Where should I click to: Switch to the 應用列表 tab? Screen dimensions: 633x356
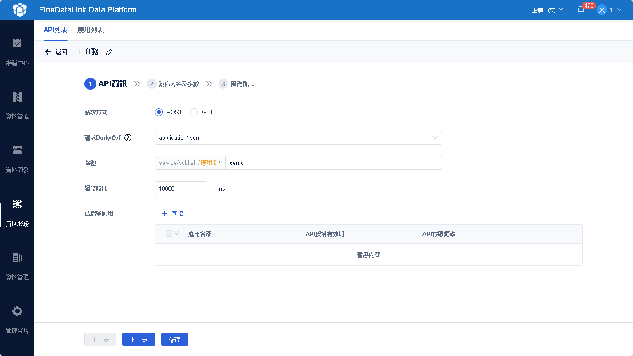91,30
